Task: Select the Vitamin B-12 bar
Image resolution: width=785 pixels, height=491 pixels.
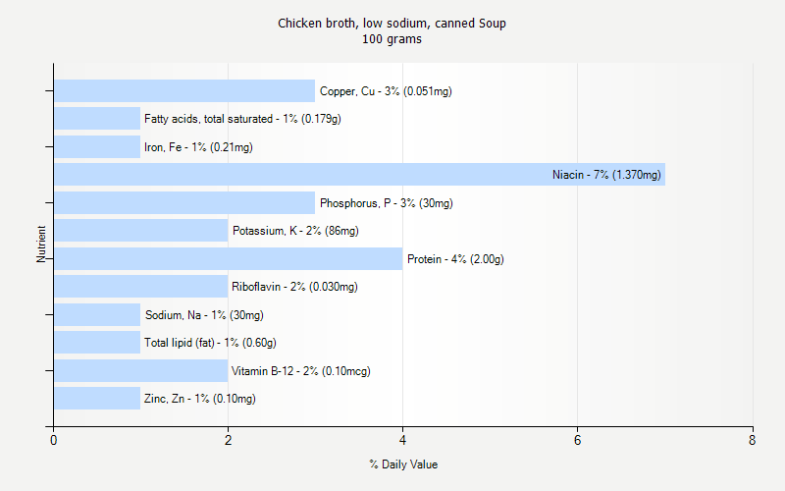Action: click(x=140, y=371)
